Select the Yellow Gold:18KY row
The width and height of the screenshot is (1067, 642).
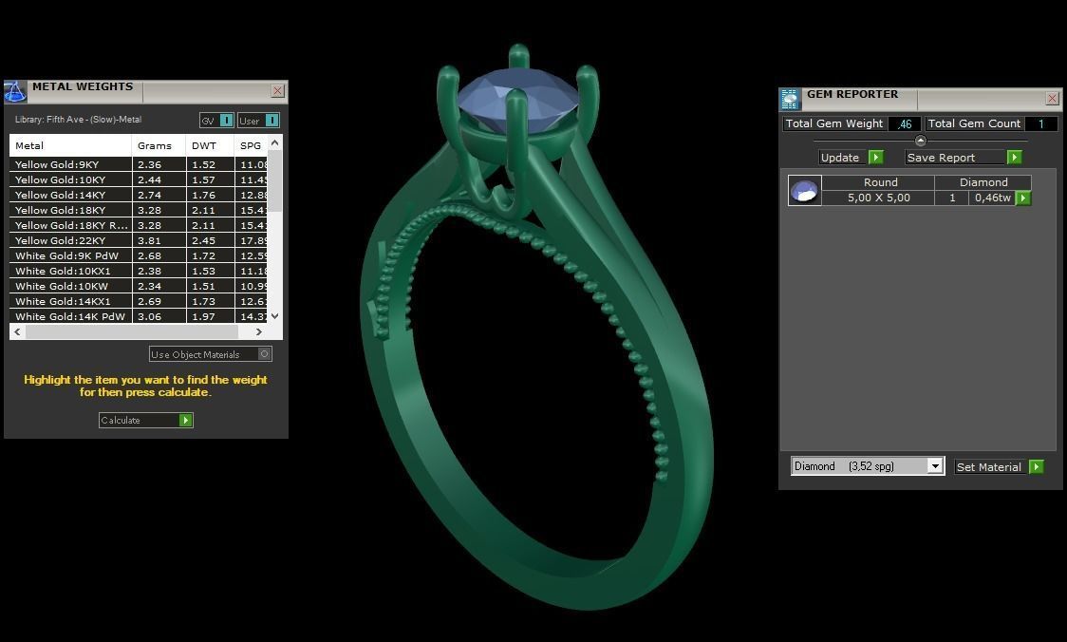[139, 211]
